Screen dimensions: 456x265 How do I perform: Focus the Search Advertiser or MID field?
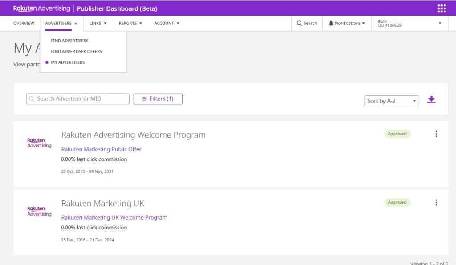pos(77,99)
